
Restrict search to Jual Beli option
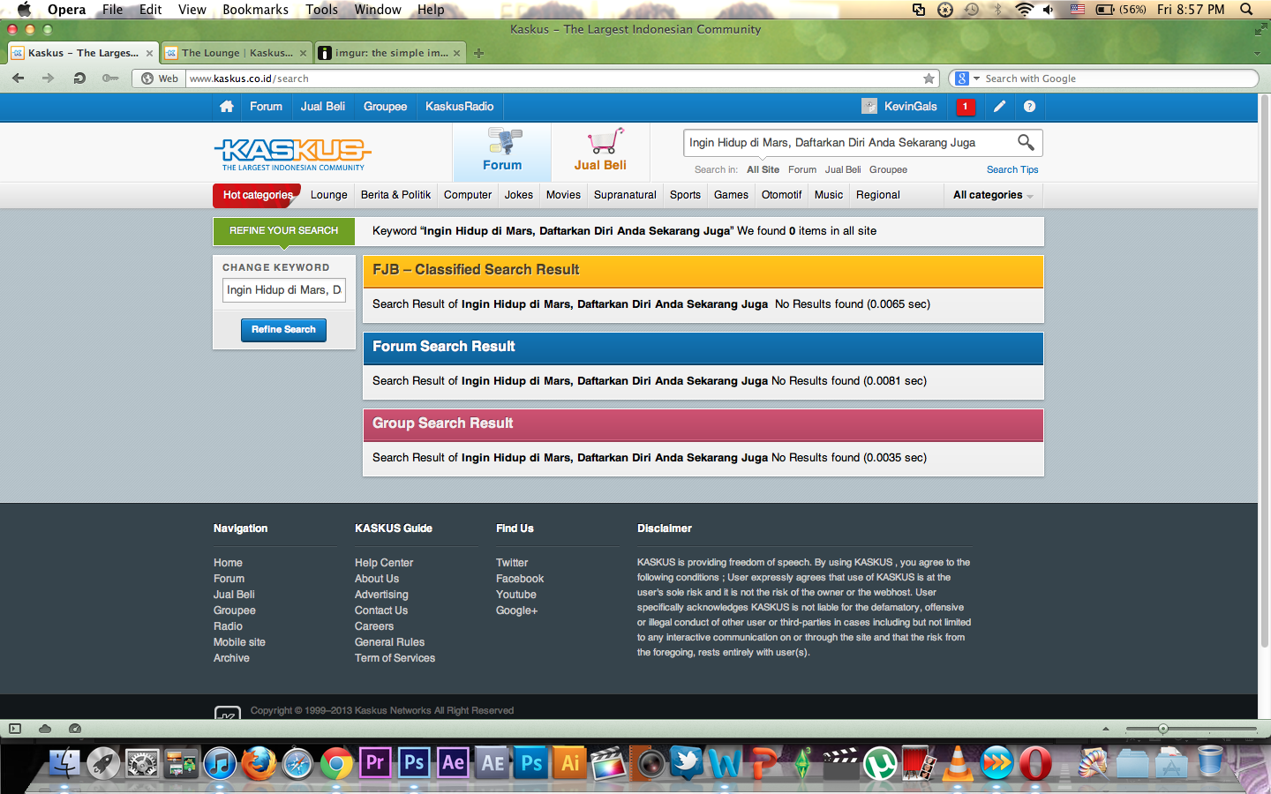(x=843, y=169)
